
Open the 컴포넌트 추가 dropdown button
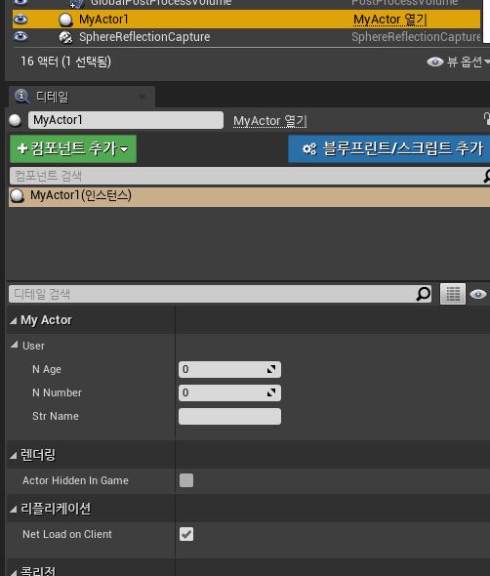[x=73, y=148]
